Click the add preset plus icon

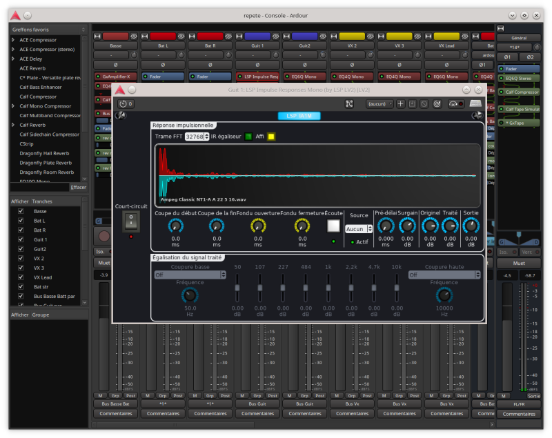(x=401, y=104)
